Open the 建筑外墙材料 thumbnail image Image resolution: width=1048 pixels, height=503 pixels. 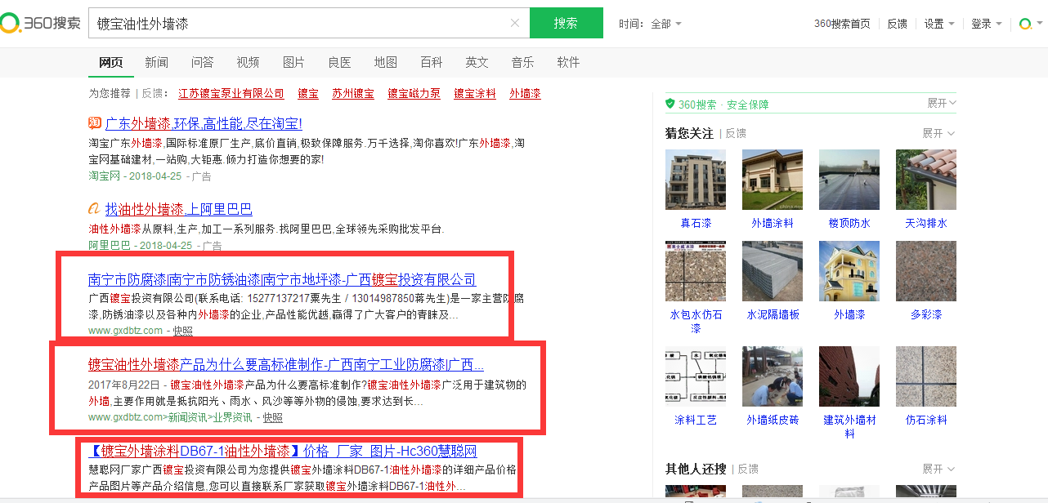(849, 376)
